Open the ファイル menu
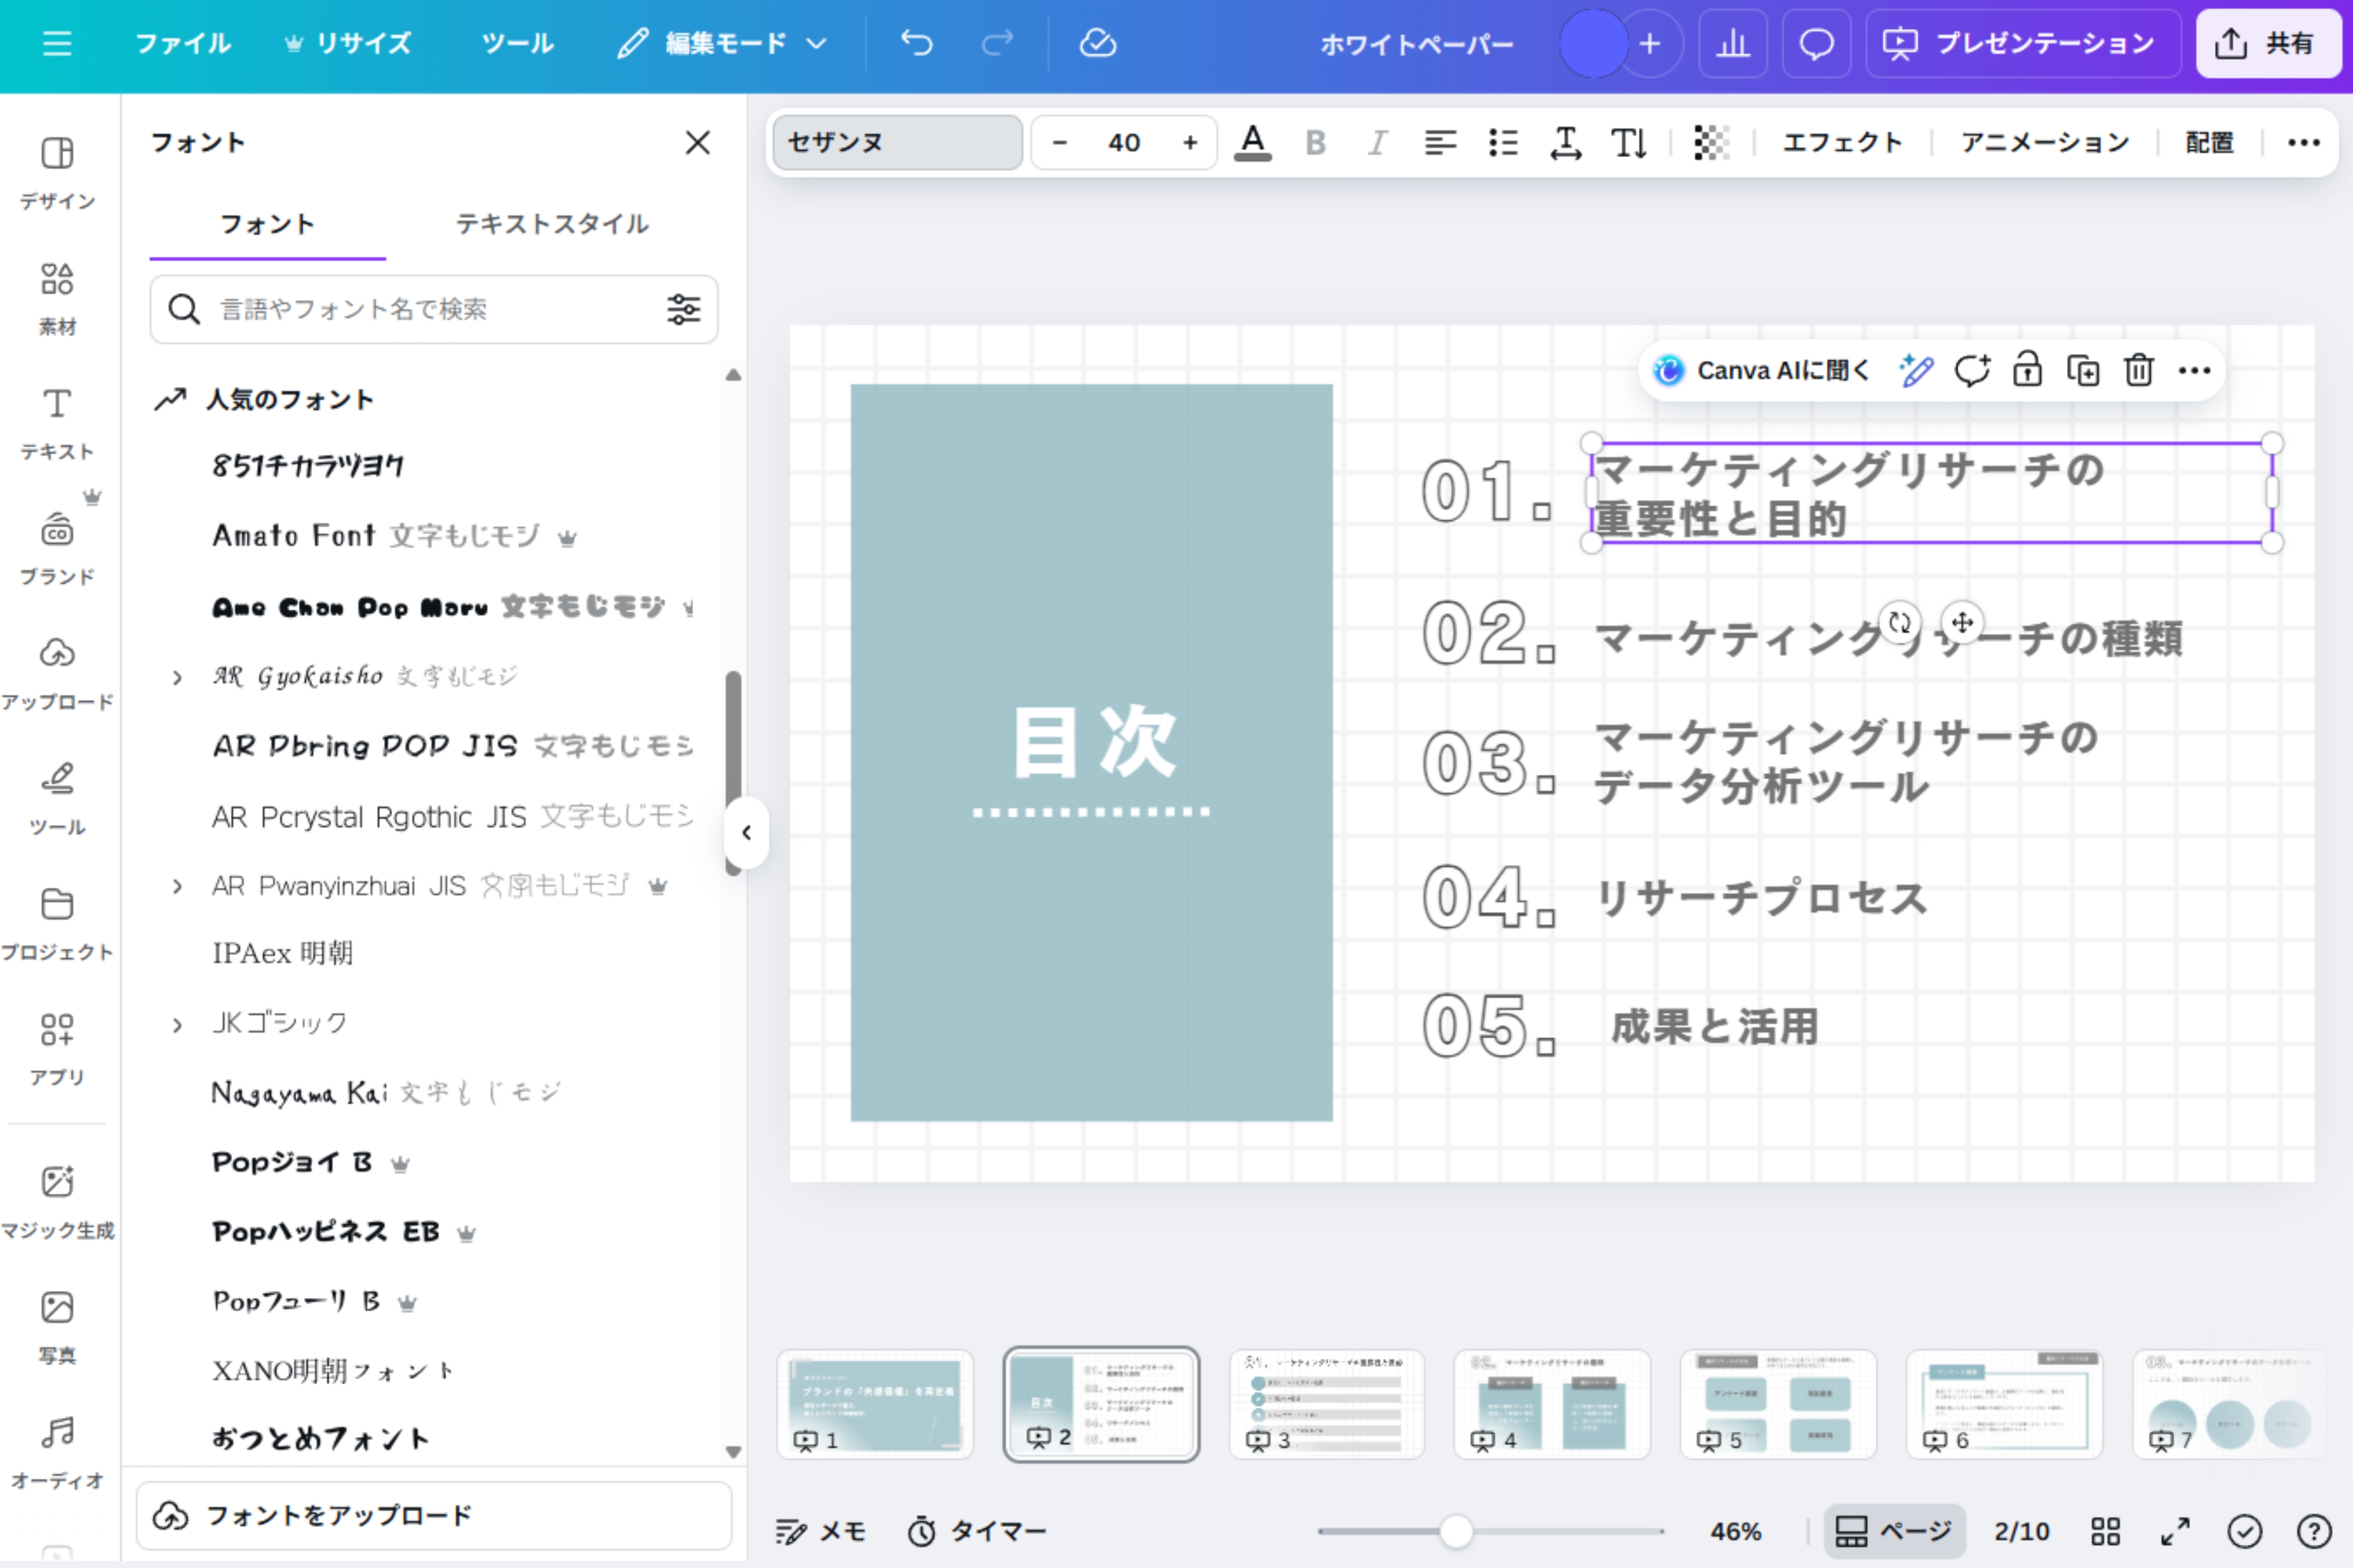This screenshot has width=2353, height=1568. (x=183, y=43)
